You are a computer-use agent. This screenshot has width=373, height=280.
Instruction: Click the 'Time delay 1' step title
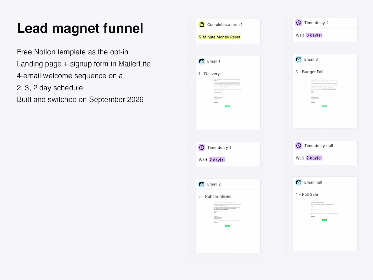(219, 147)
